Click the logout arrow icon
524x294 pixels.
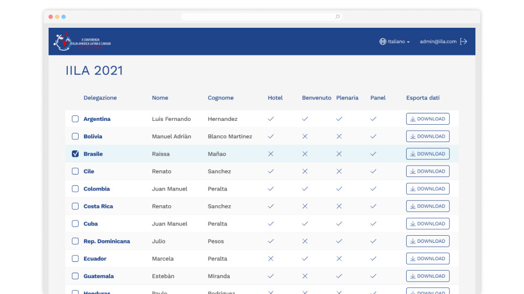click(463, 41)
